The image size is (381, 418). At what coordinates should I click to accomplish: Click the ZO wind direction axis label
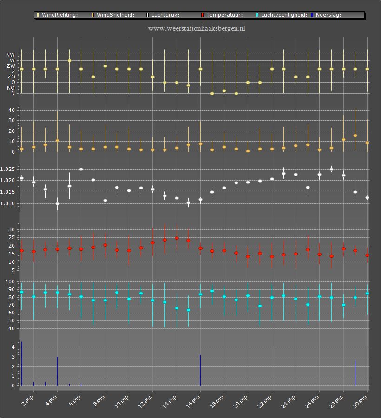coord(12,77)
